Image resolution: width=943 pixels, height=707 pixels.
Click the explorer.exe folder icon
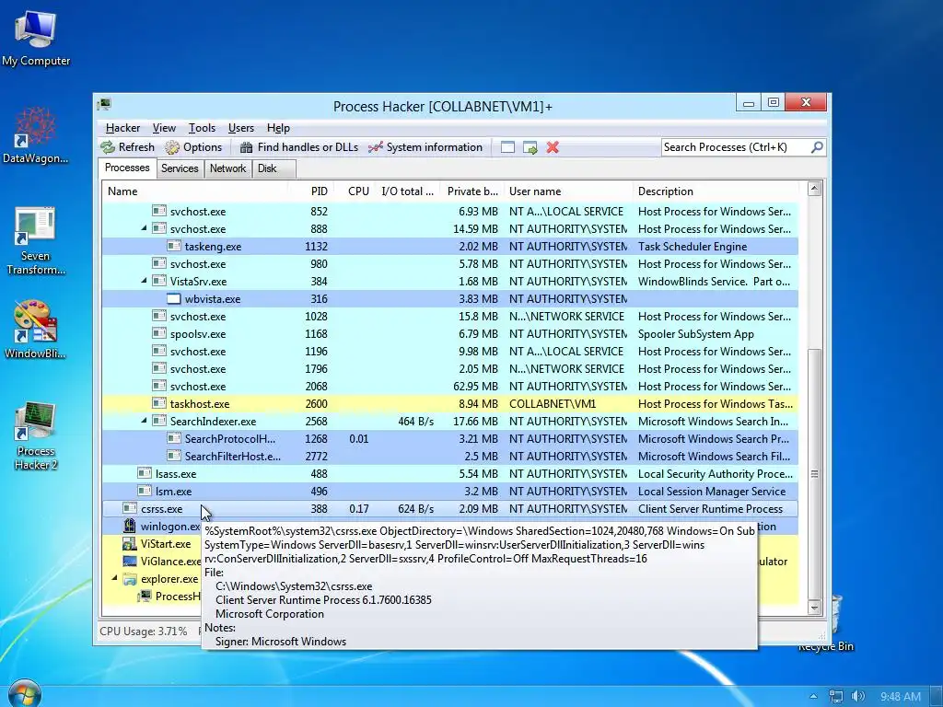[x=129, y=579]
